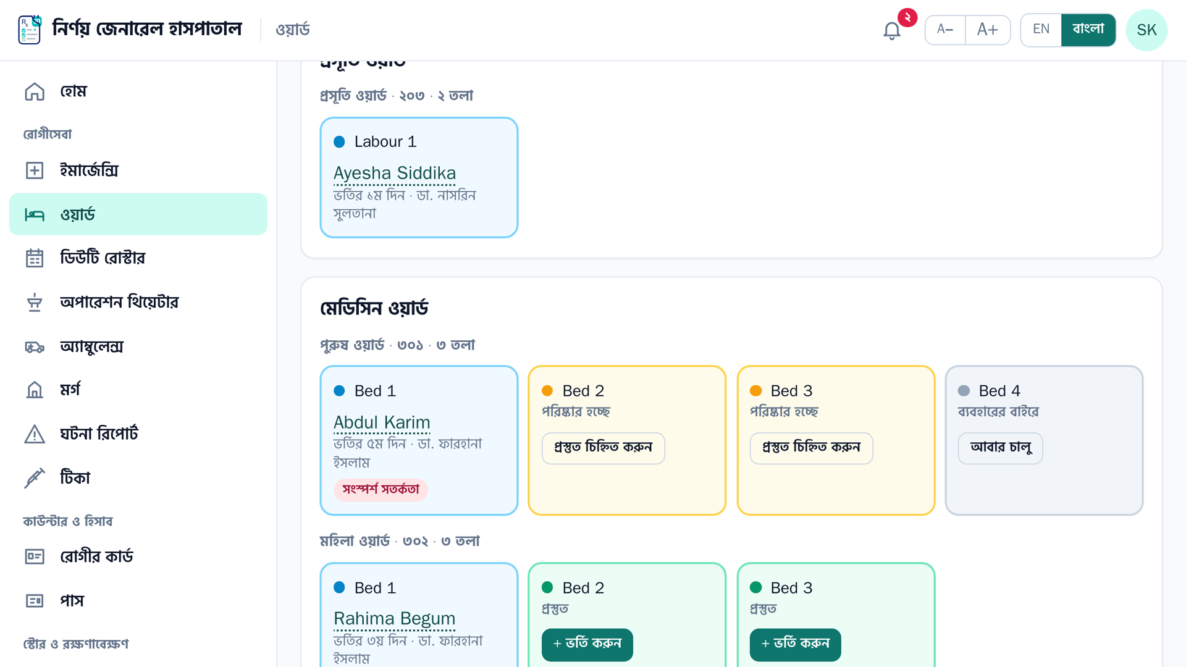Open patient Ayesha Siddika link
The height and width of the screenshot is (667, 1186).
(x=395, y=174)
